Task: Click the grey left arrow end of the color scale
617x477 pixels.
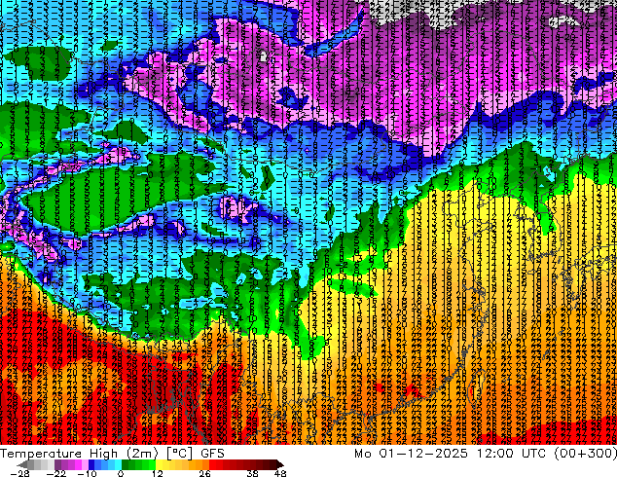Action: [22, 464]
